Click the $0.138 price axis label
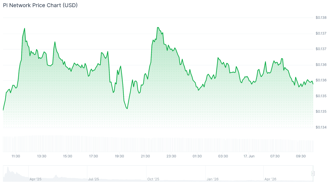Image resolution: width=330 pixels, height=186 pixels. [x=321, y=18]
